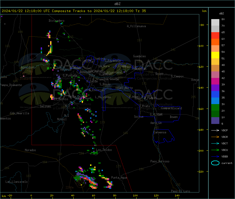Click the white VBCP arrow in legend
This screenshot has width=235, height=199.
(215, 130)
